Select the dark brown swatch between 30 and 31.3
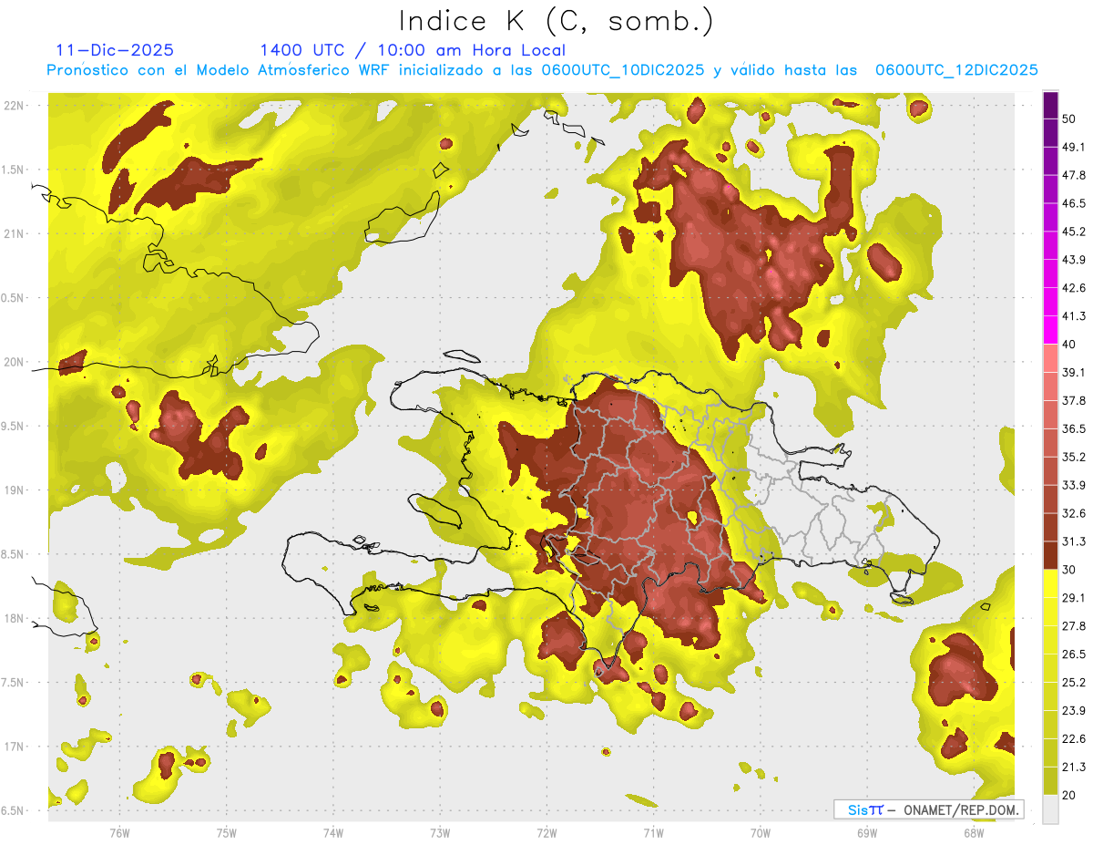 [x=1050, y=555]
